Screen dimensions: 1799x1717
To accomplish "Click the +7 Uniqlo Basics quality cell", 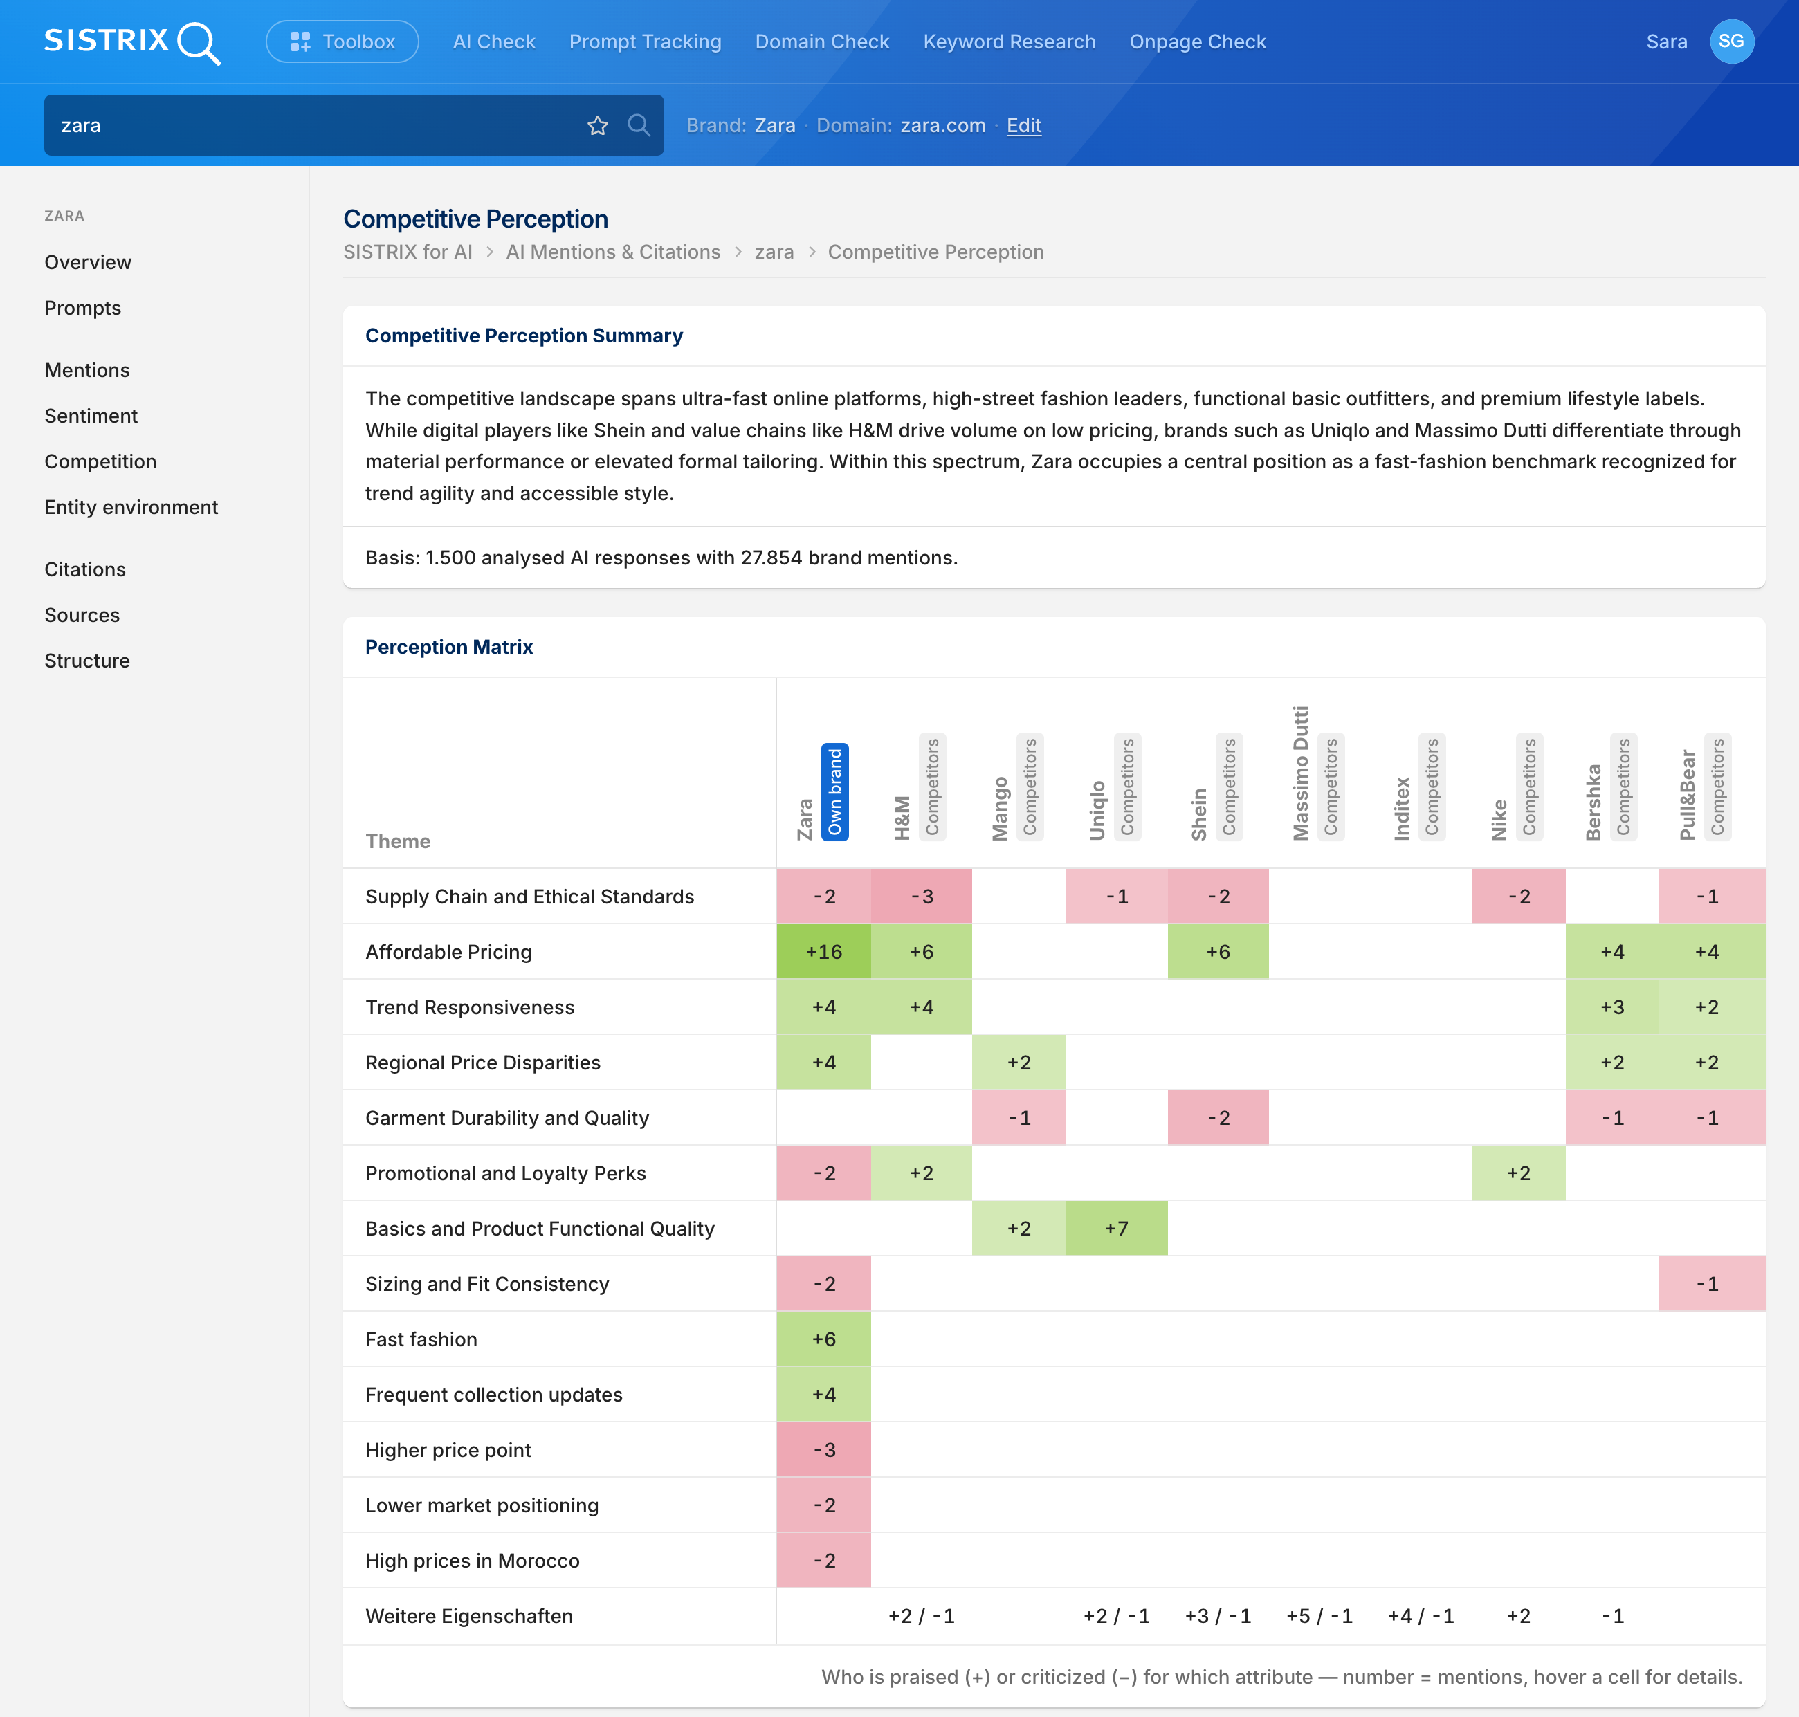I will click(x=1116, y=1229).
